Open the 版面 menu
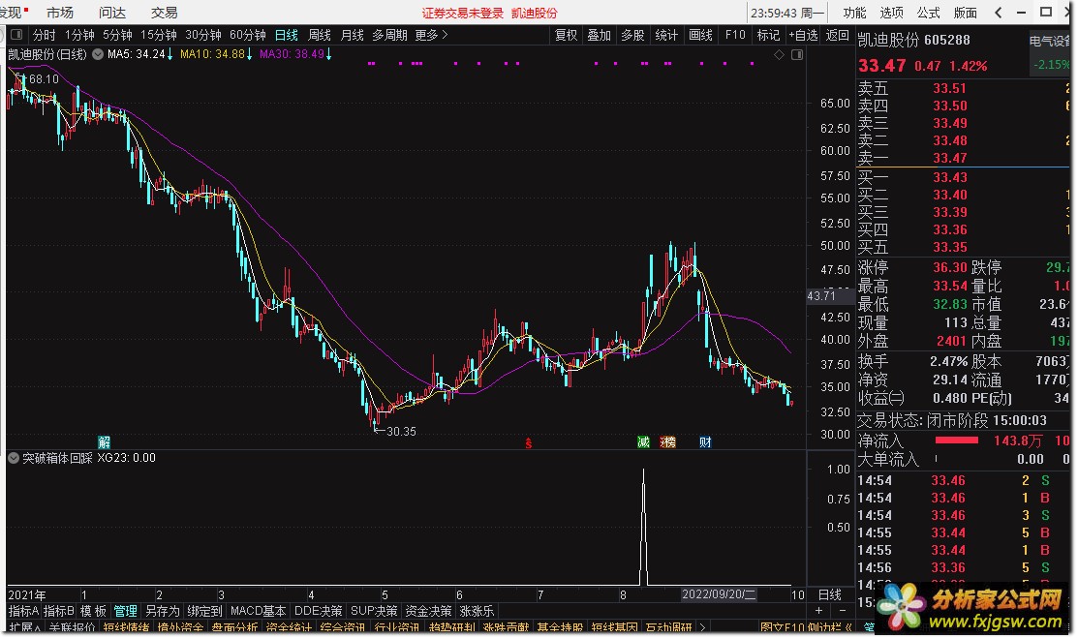The width and height of the screenshot is (1078, 638). click(966, 13)
